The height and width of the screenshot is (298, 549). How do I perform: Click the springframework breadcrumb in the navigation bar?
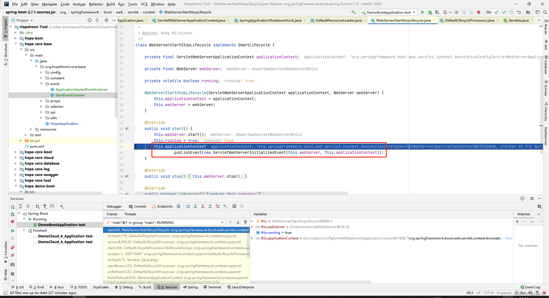pyautogui.click(x=85, y=12)
